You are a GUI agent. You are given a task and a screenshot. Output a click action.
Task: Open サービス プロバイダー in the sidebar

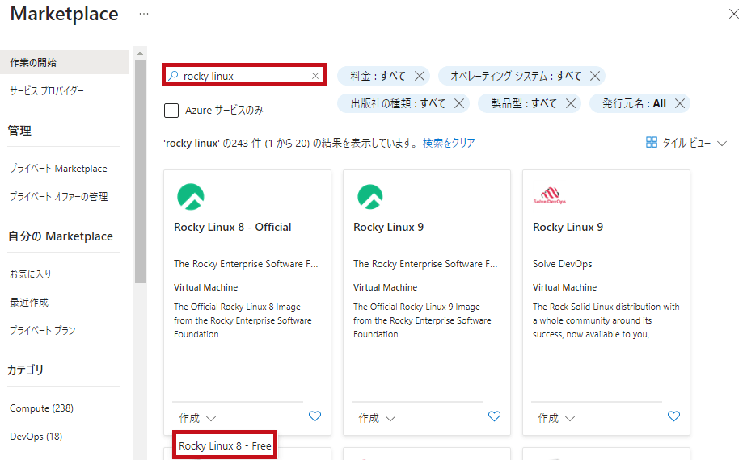(x=47, y=90)
